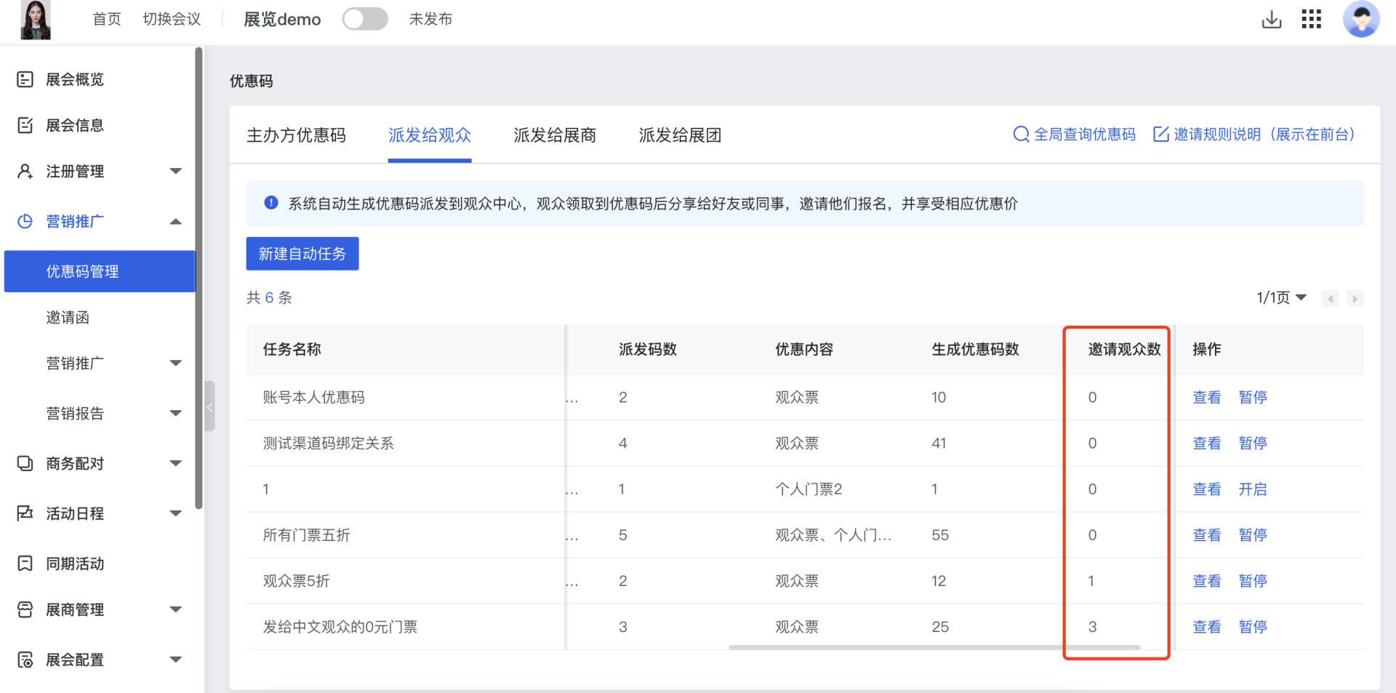
Task: Click the 同期活动 icon
Action: point(25,564)
